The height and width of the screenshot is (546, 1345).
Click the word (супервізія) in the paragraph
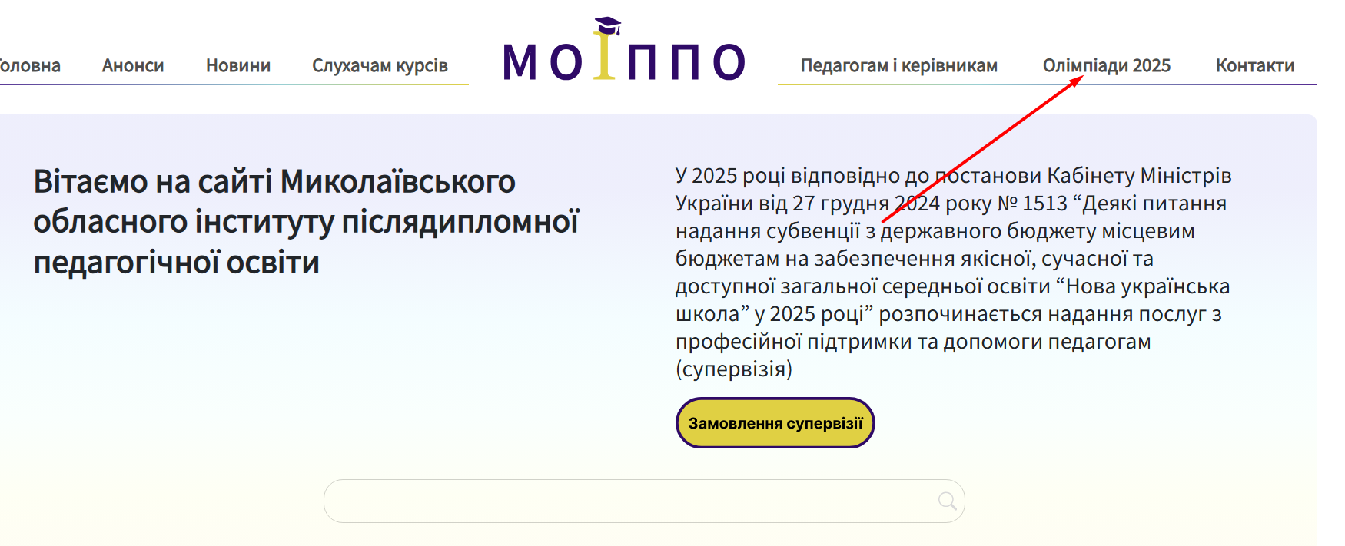[733, 369]
